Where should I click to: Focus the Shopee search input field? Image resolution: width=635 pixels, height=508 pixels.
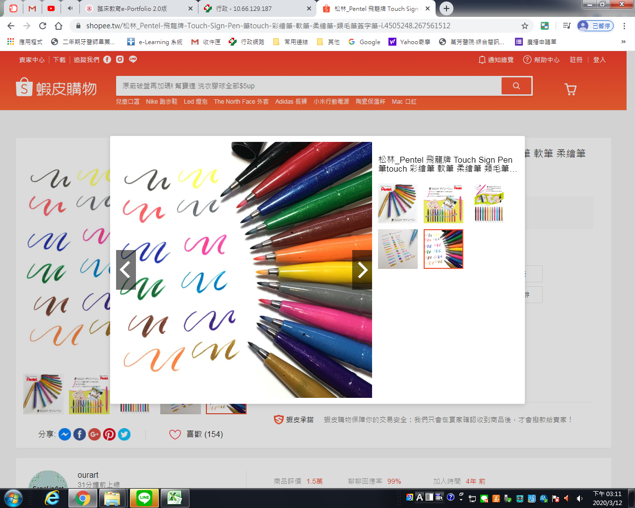(x=309, y=86)
